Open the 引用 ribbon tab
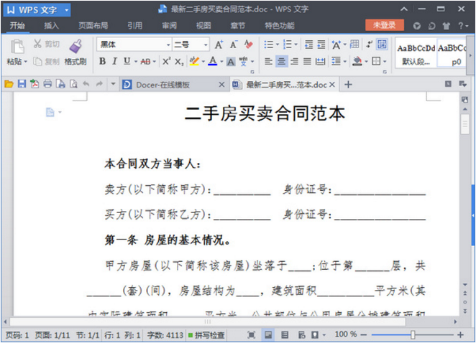The height and width of the screenshot is (343, 476). click(x=134, y=26)
